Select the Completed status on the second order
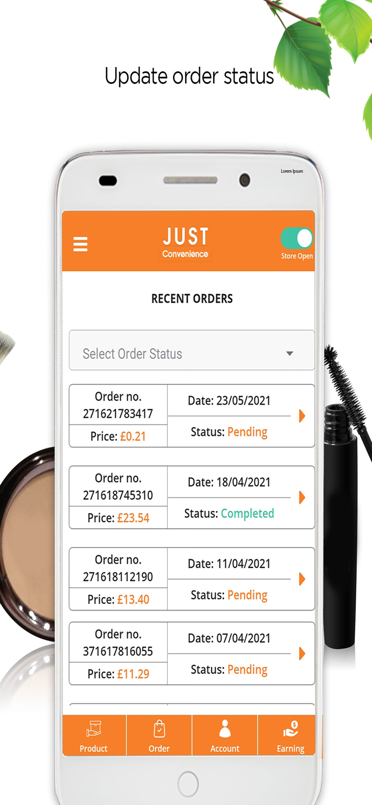This screenshot has width=372, height=805. click(x=247, y=514)
